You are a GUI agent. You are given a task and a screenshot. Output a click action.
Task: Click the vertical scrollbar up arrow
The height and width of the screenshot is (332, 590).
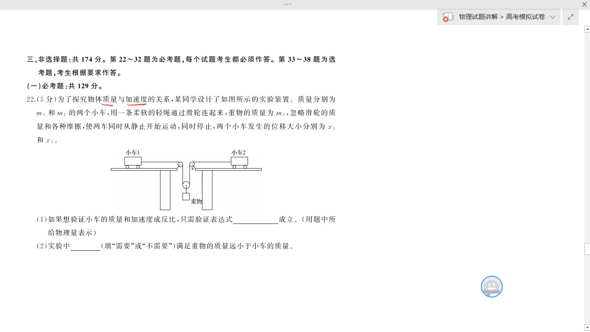pyautogui.click(x=587, y=29)
